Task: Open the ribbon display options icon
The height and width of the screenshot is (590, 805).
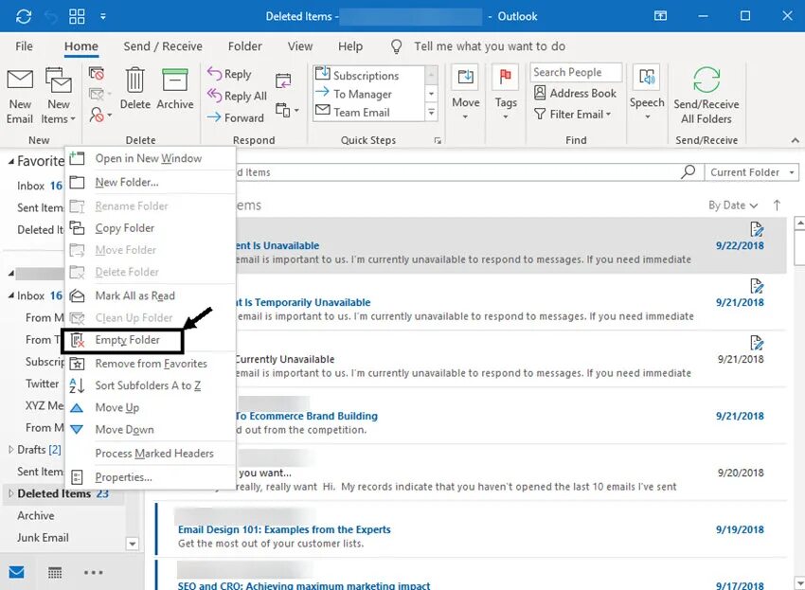Action: [x=660, y=16]
